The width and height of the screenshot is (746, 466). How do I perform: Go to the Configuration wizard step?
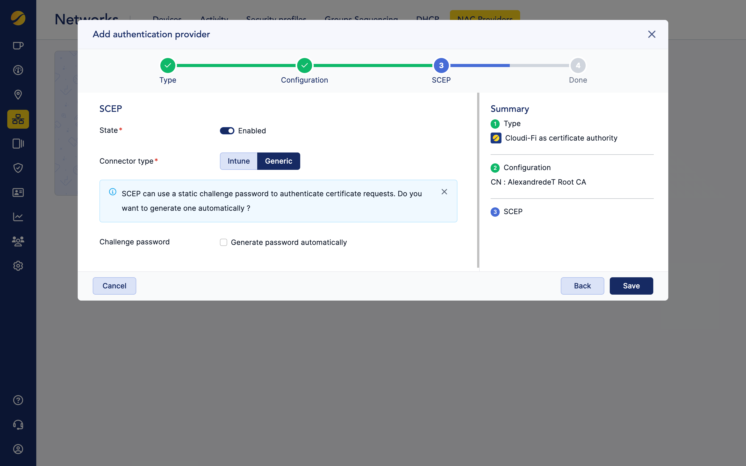pos(304,65)
